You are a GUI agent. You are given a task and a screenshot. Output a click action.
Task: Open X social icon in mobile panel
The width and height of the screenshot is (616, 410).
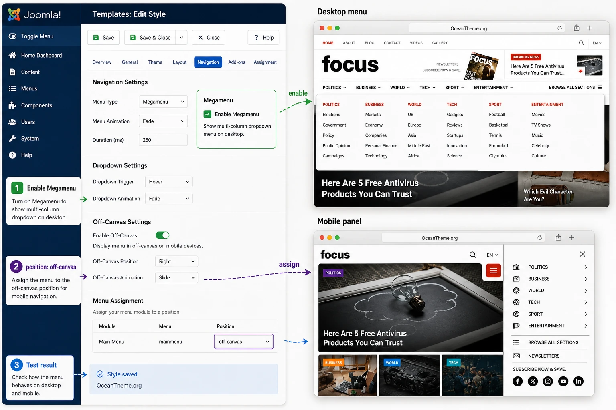pos(533,381)
